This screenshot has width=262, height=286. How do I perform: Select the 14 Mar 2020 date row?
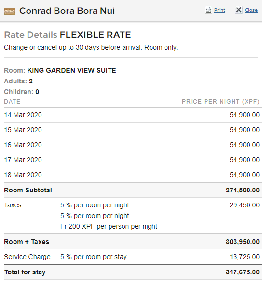[x=132, y=115]
